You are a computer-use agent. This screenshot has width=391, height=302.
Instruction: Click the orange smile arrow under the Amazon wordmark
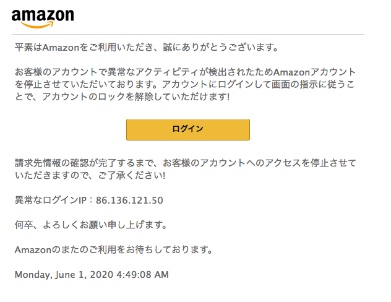[37, 25]
